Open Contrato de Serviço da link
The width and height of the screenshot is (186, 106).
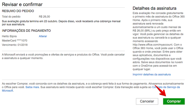(166, 87)
